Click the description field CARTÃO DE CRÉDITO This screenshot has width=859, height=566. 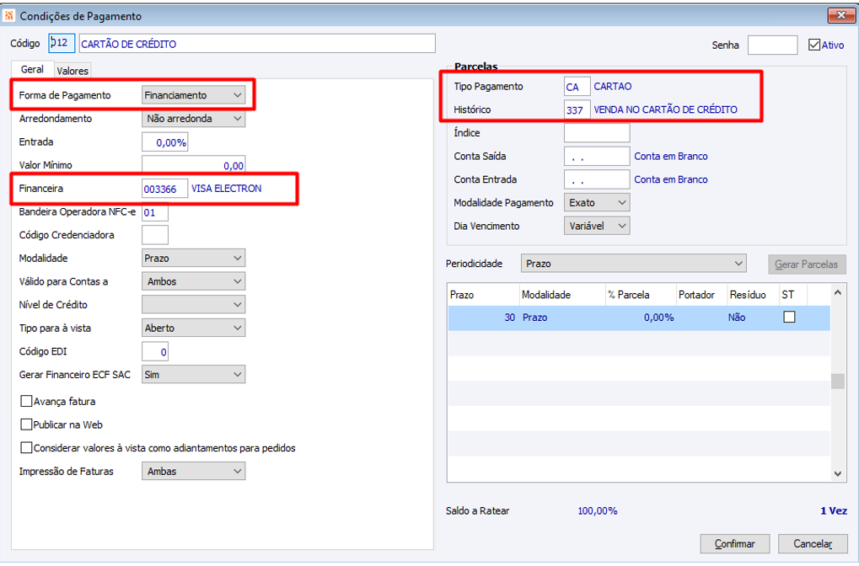257,44
